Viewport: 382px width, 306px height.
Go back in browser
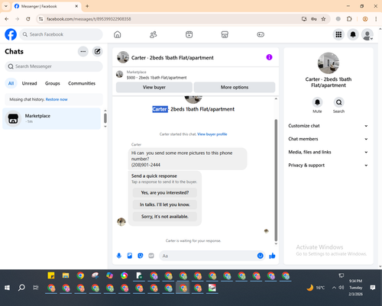point(7,19)
